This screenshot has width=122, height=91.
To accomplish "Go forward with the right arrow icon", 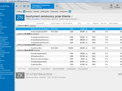I will point(20,6).
